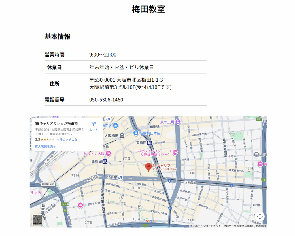295x236 pixels.
Task: Select the アパホテル&リゾート hotel marker
Action: point(175,152)
